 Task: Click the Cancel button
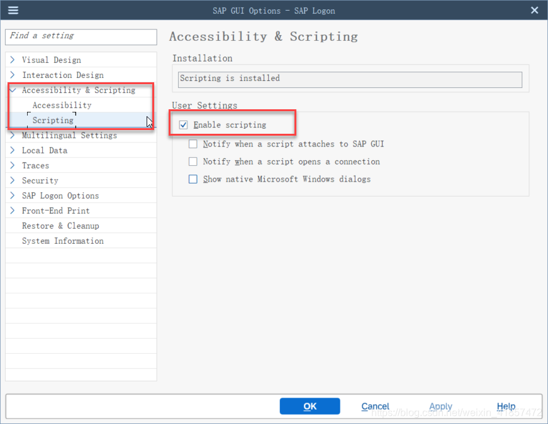click(375, 406)
